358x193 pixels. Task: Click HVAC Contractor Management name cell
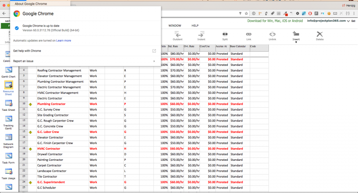point(63,93)
